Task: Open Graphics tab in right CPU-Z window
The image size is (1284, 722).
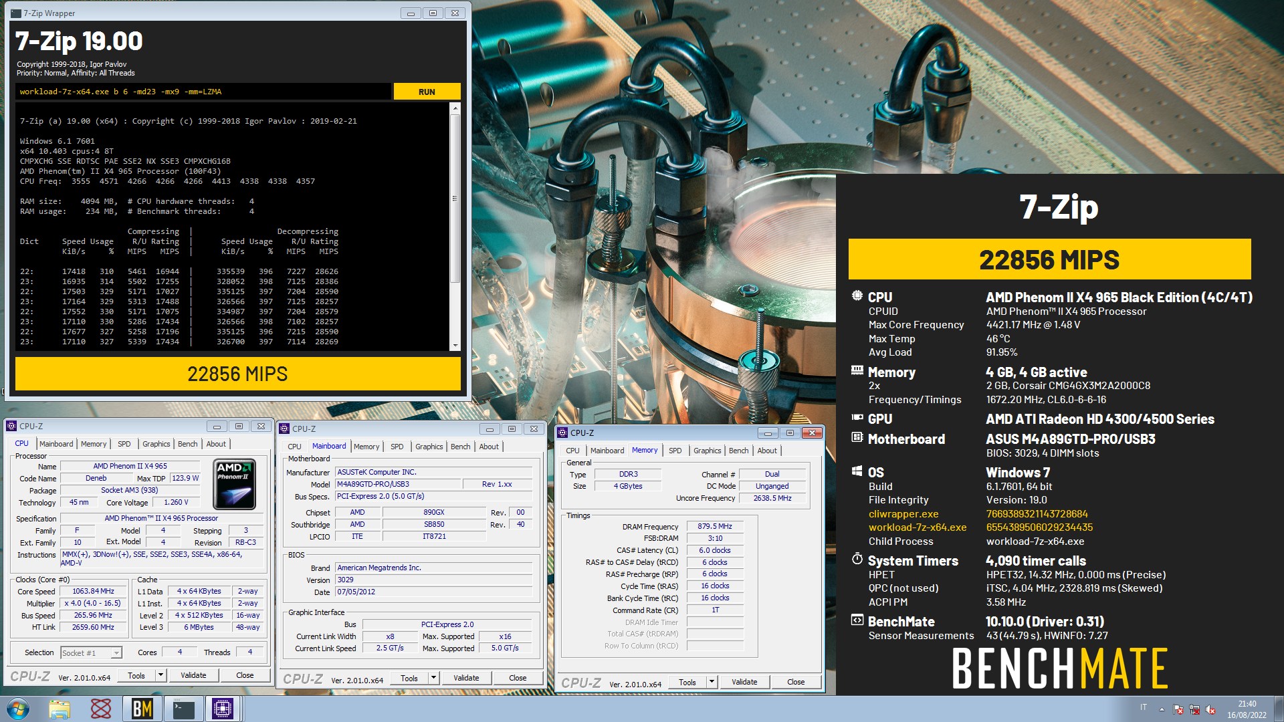Action: coord(707,451)
